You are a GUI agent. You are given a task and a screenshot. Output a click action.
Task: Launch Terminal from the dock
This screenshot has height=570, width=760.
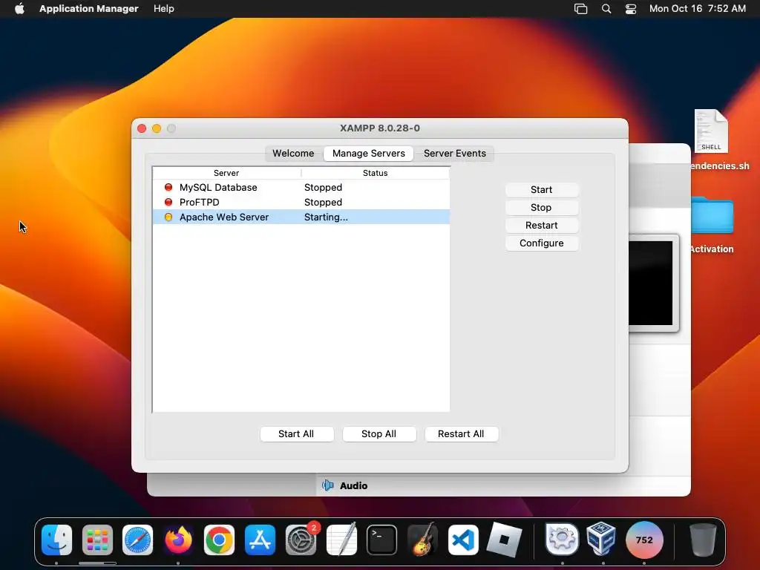[x=382, y=540]
